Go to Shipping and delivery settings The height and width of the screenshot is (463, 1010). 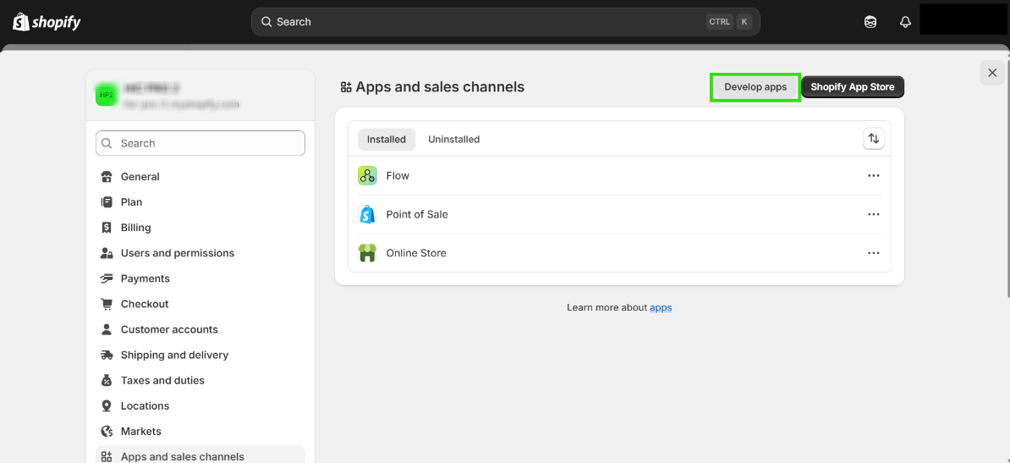[x=174, y=356]
